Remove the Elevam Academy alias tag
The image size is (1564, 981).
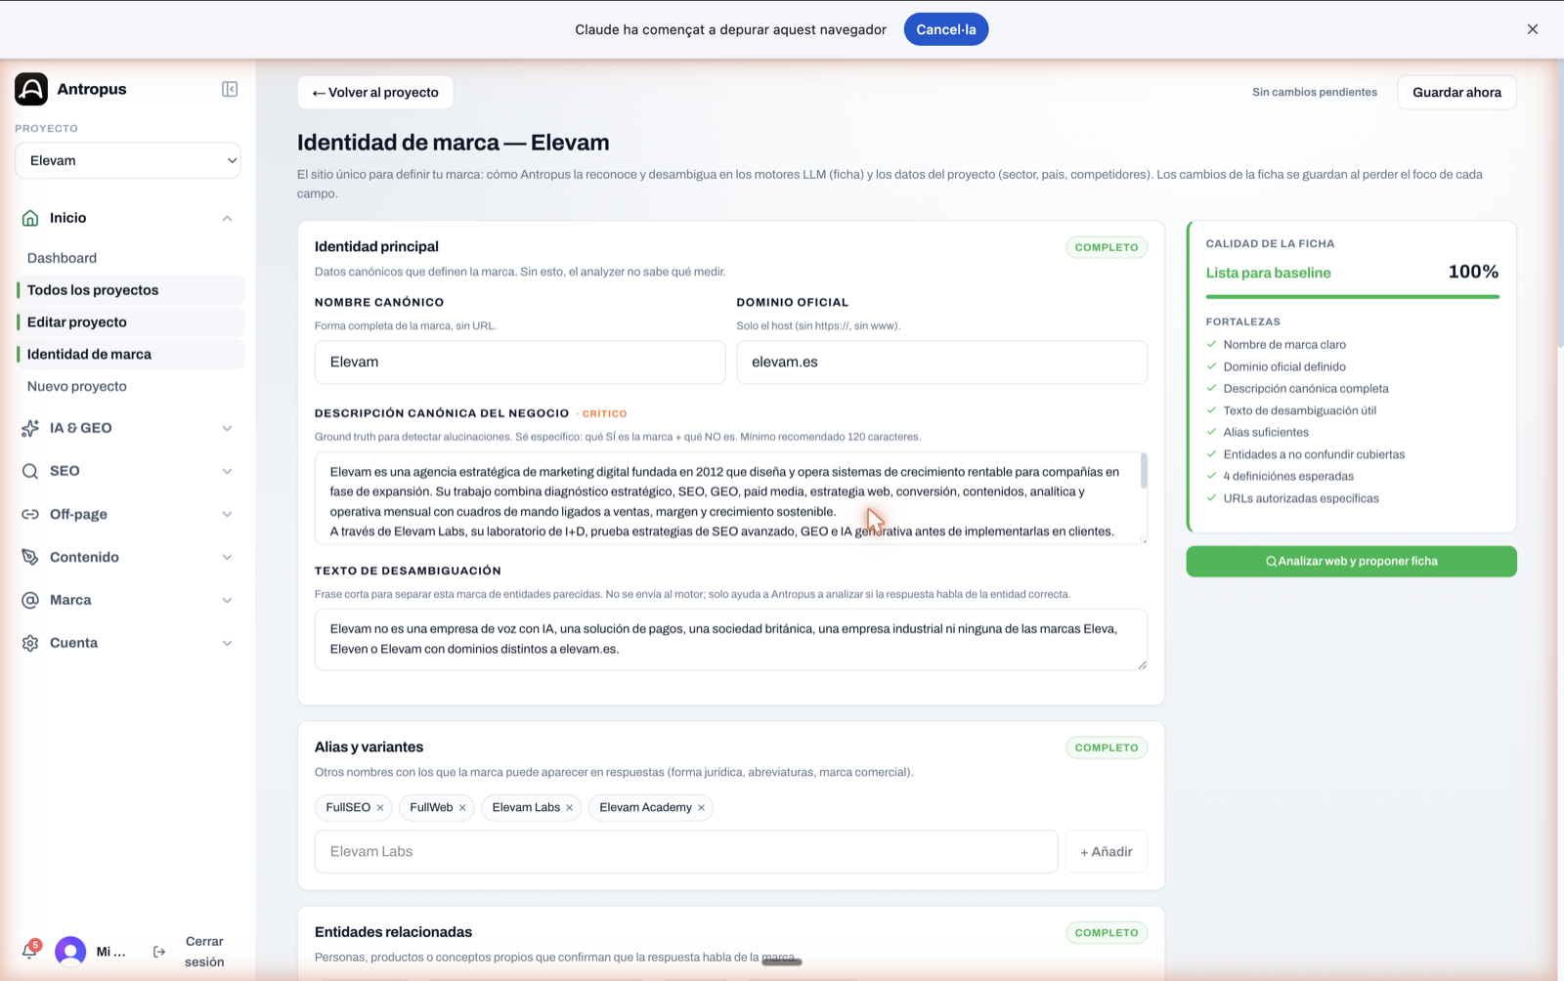701,808
